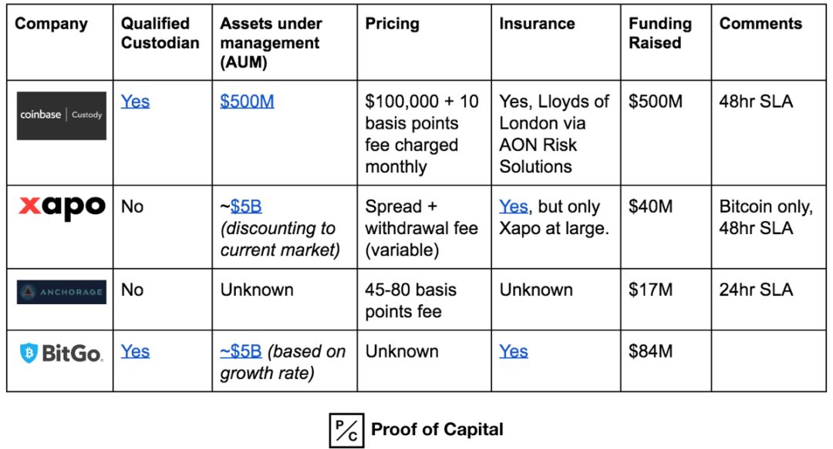This screenshot has width=833, height=449.
Task: Follow the BitGo insurance 'Yes' link
Action: tap(513, 351)
